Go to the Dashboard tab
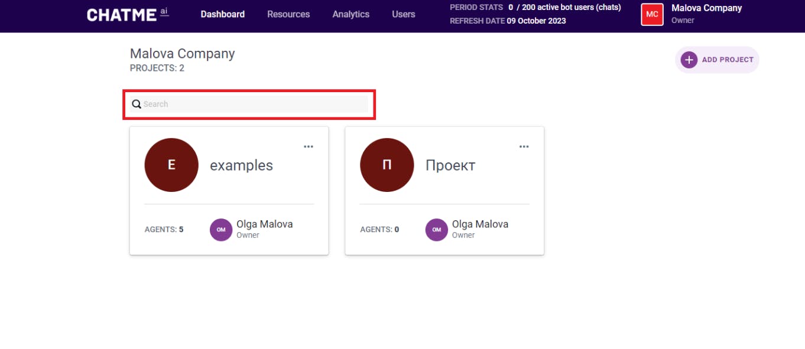 [x=222, y=14]
